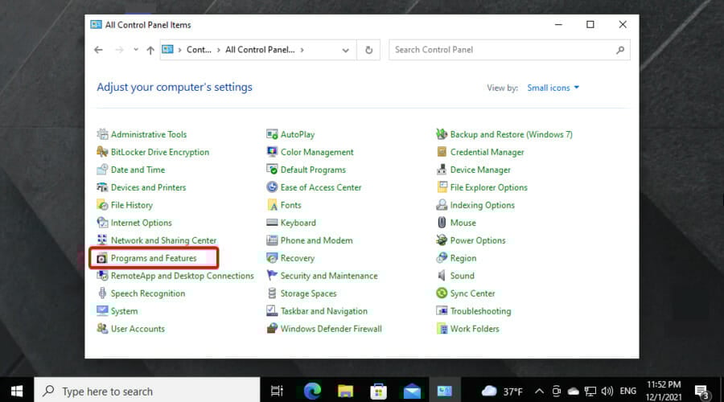Screen dimensions: 724x402
Task: Click the volume icon in system tray
Action: (607, 392)
